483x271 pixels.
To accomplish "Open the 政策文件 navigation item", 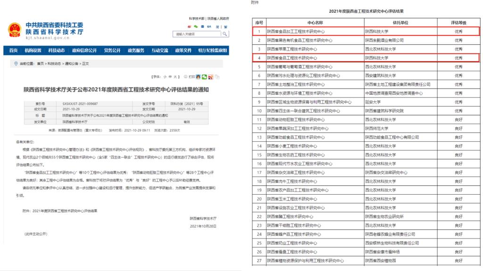I will tap(183, 50).
